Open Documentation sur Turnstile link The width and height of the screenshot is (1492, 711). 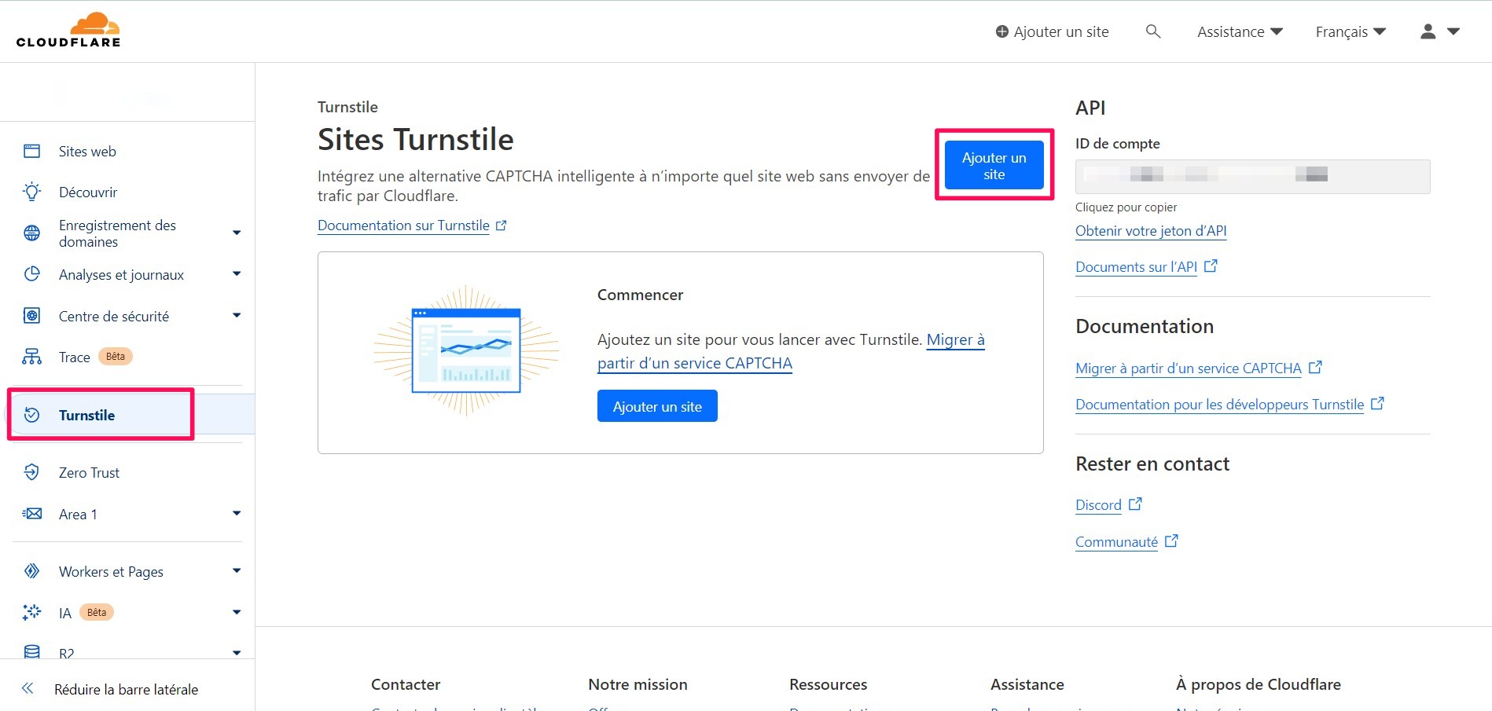[403, 225]
